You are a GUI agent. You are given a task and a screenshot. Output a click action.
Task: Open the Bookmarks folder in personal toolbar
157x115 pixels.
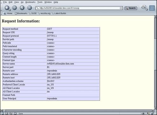[21, 13]
